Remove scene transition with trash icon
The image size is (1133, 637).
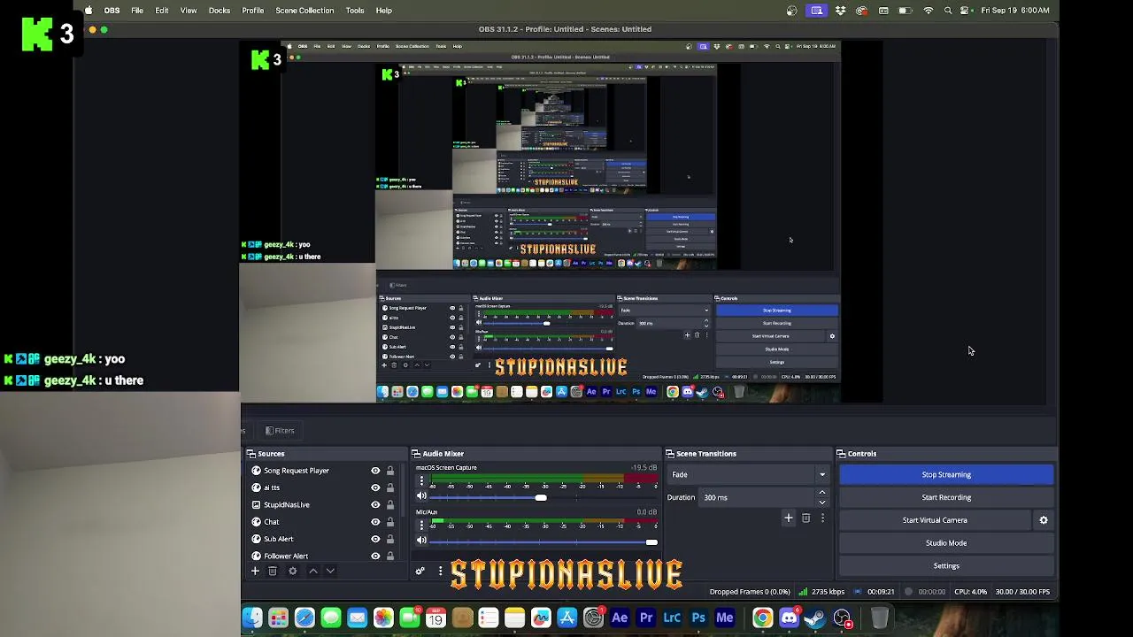[x=805, y=518]
